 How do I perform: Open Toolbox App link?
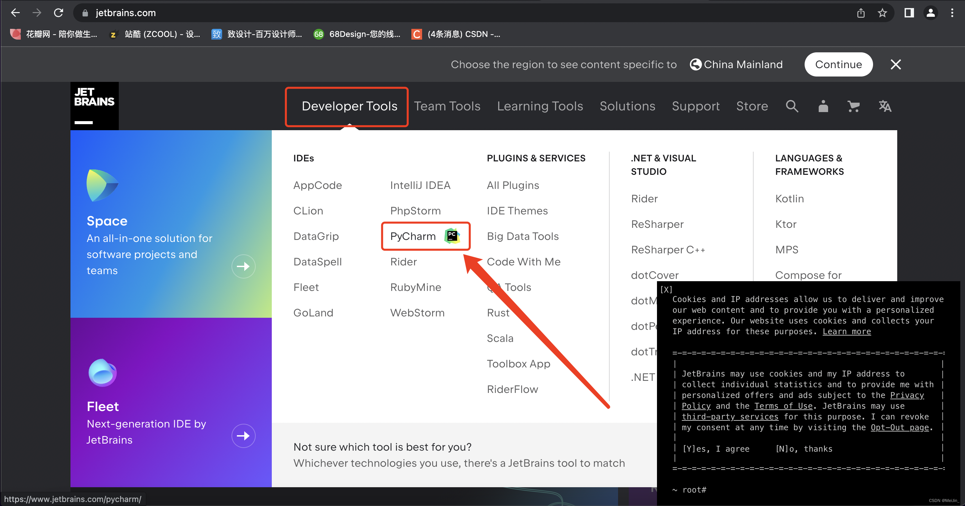[518, 363]
